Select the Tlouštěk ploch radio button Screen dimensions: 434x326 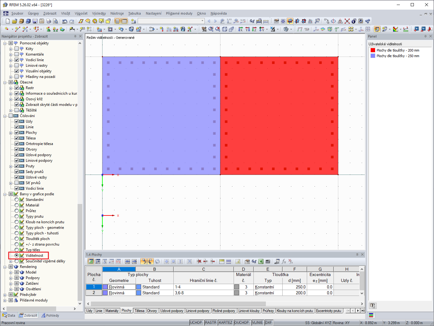17,239
